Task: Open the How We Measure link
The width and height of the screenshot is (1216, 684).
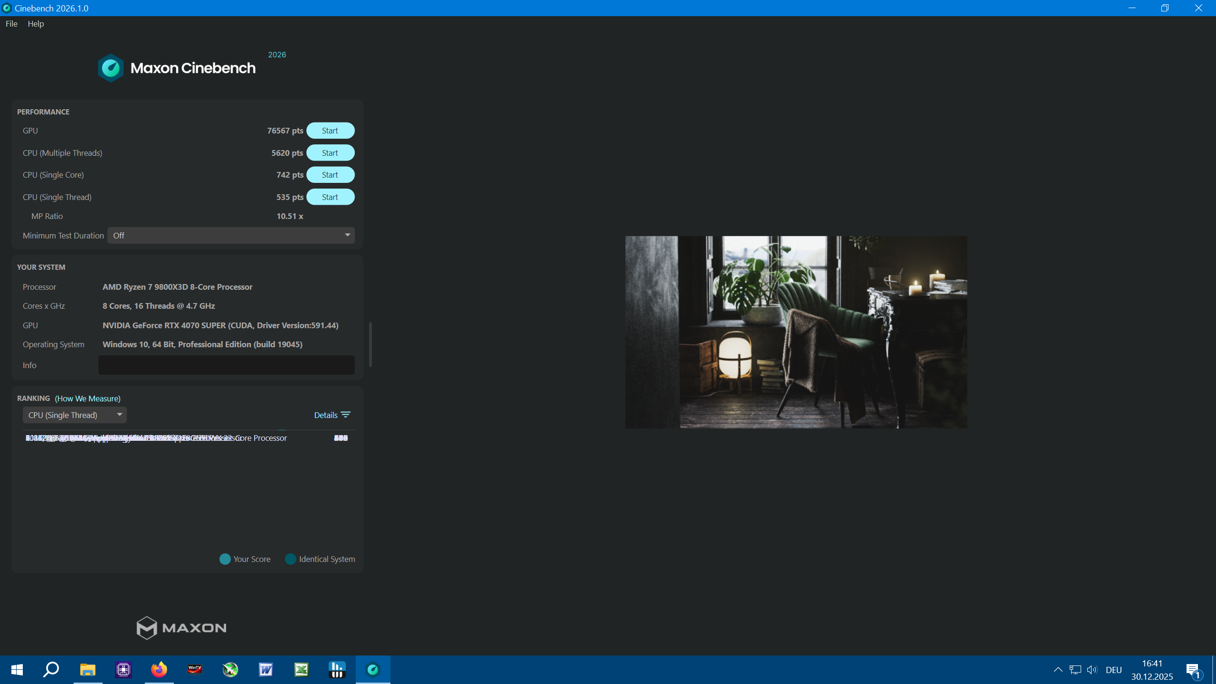Action: click(x=87, y=399)
